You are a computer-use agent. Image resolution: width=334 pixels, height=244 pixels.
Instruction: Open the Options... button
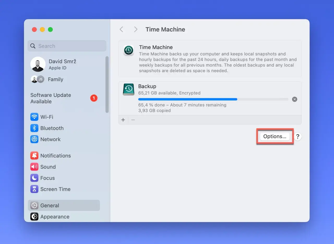click(x=275, y=136)
